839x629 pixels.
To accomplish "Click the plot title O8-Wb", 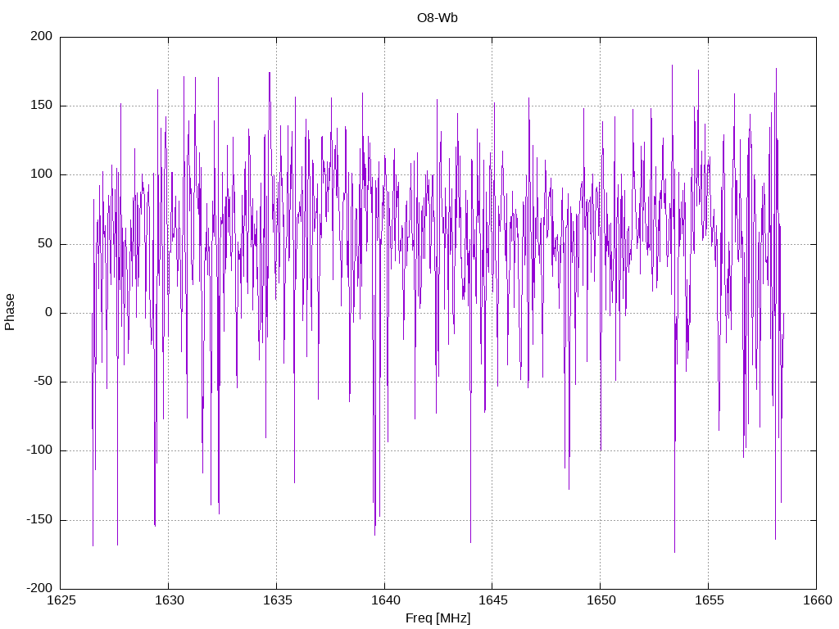I will coord(438,18).
